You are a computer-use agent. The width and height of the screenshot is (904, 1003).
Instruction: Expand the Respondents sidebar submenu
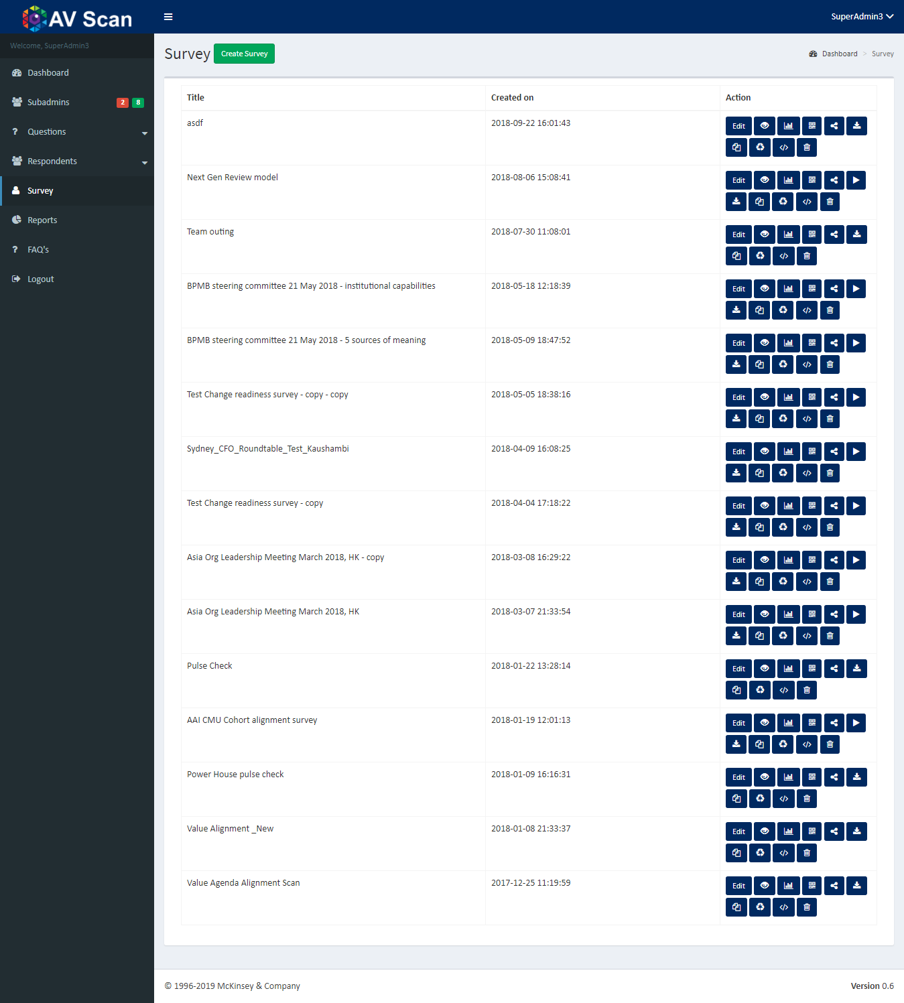point(77,161)
